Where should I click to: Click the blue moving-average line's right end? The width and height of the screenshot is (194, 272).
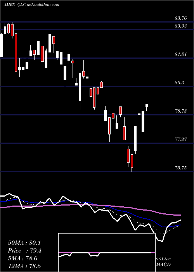point(179,225)
